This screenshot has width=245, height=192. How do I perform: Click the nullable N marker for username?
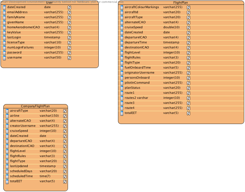coord(69,58)
